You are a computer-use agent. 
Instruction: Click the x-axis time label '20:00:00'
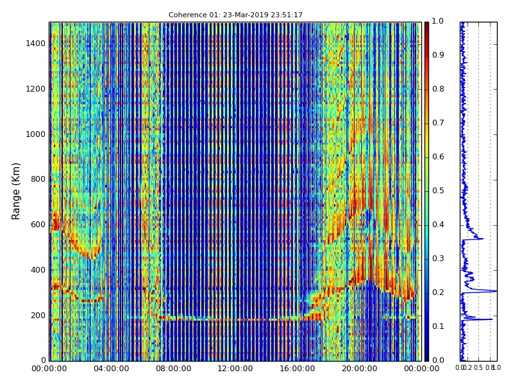pos(360,369)
